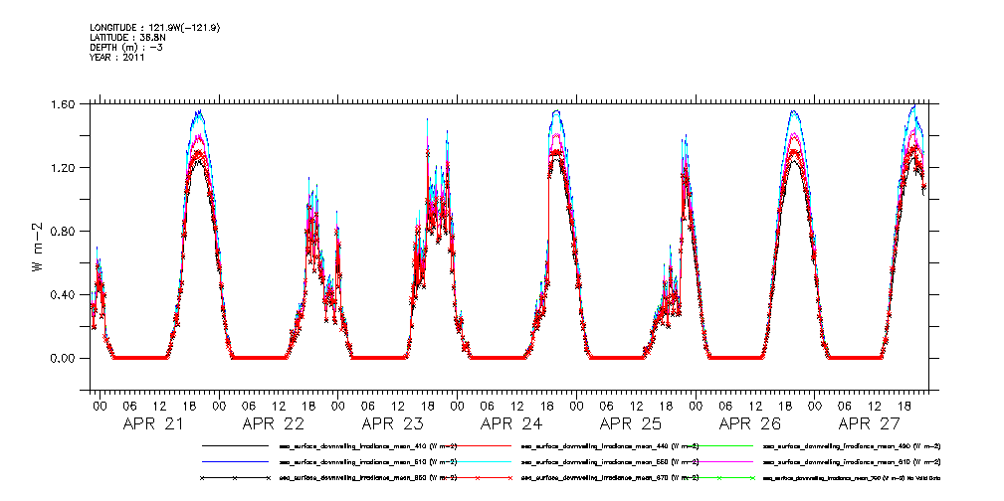Click the 0.80 y-axis tick label
This screenshot has height=501, width=1004.
click(63, 231)
